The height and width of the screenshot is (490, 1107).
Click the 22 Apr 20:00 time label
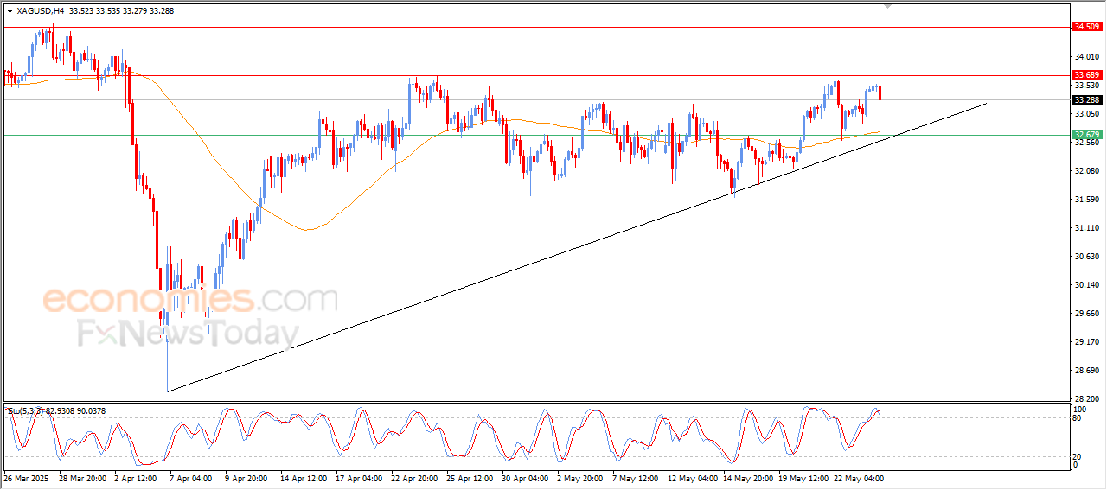415,478
